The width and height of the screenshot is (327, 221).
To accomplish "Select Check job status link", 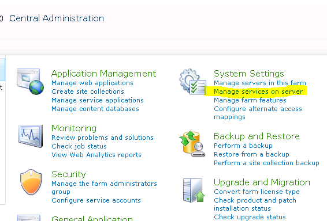I will point(79,146).
